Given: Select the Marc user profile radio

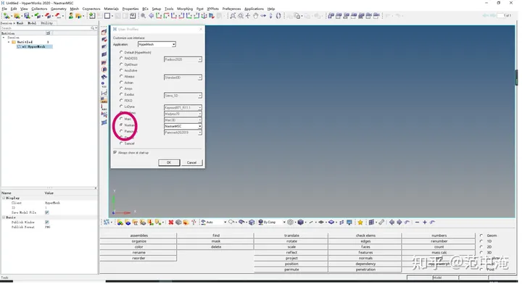Looking at the screenshot, I should point(121,119).
